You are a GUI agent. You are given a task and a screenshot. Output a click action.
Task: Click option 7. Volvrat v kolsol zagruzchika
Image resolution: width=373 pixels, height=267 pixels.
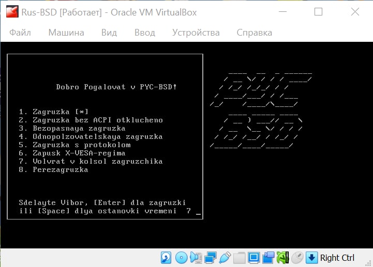point(91,162)
